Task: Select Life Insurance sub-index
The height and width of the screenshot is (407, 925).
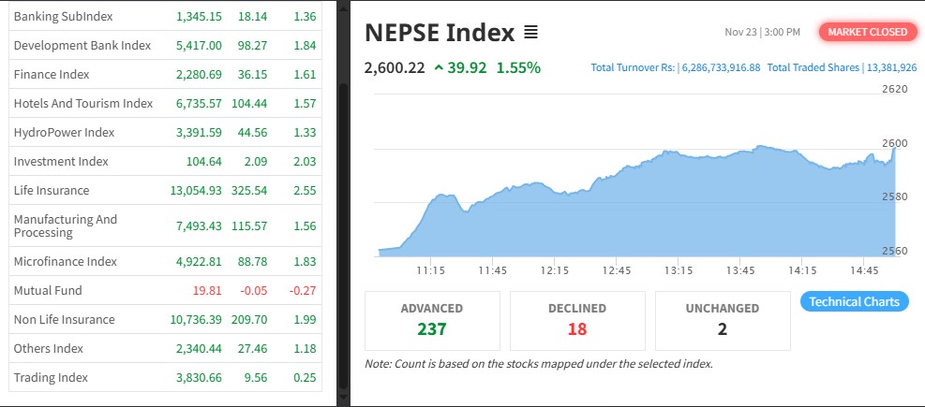Action: point(52,191)
